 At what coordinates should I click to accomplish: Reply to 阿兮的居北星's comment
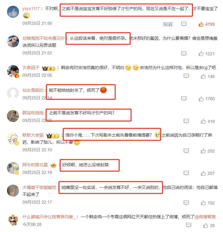coord(186,173)
